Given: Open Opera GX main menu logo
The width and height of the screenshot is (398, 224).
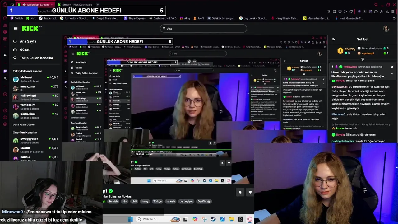Looking at the screenshot, I should click(5, 5).
